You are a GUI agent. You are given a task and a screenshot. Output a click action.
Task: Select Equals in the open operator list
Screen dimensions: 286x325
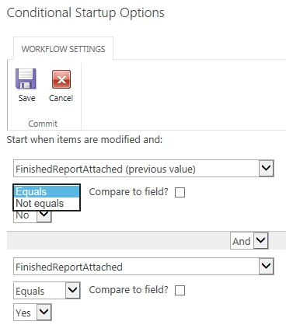click(x=47, y=191)
